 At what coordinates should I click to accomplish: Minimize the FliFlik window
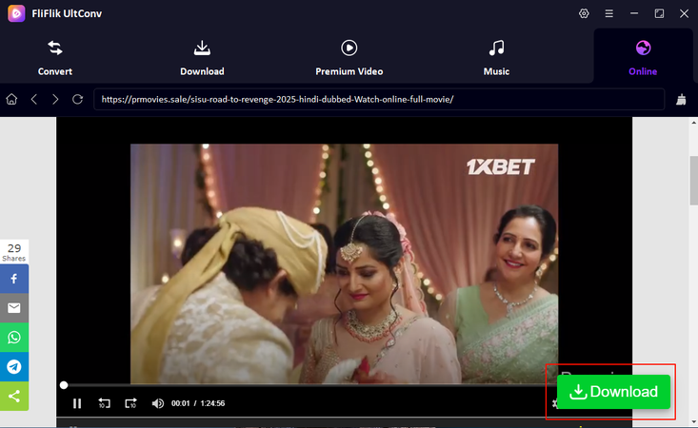click(634, 13)
